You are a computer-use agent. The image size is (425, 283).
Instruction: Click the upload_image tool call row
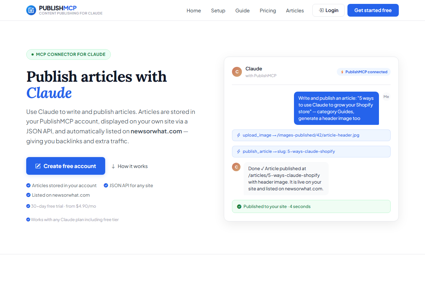coord(311,135)
